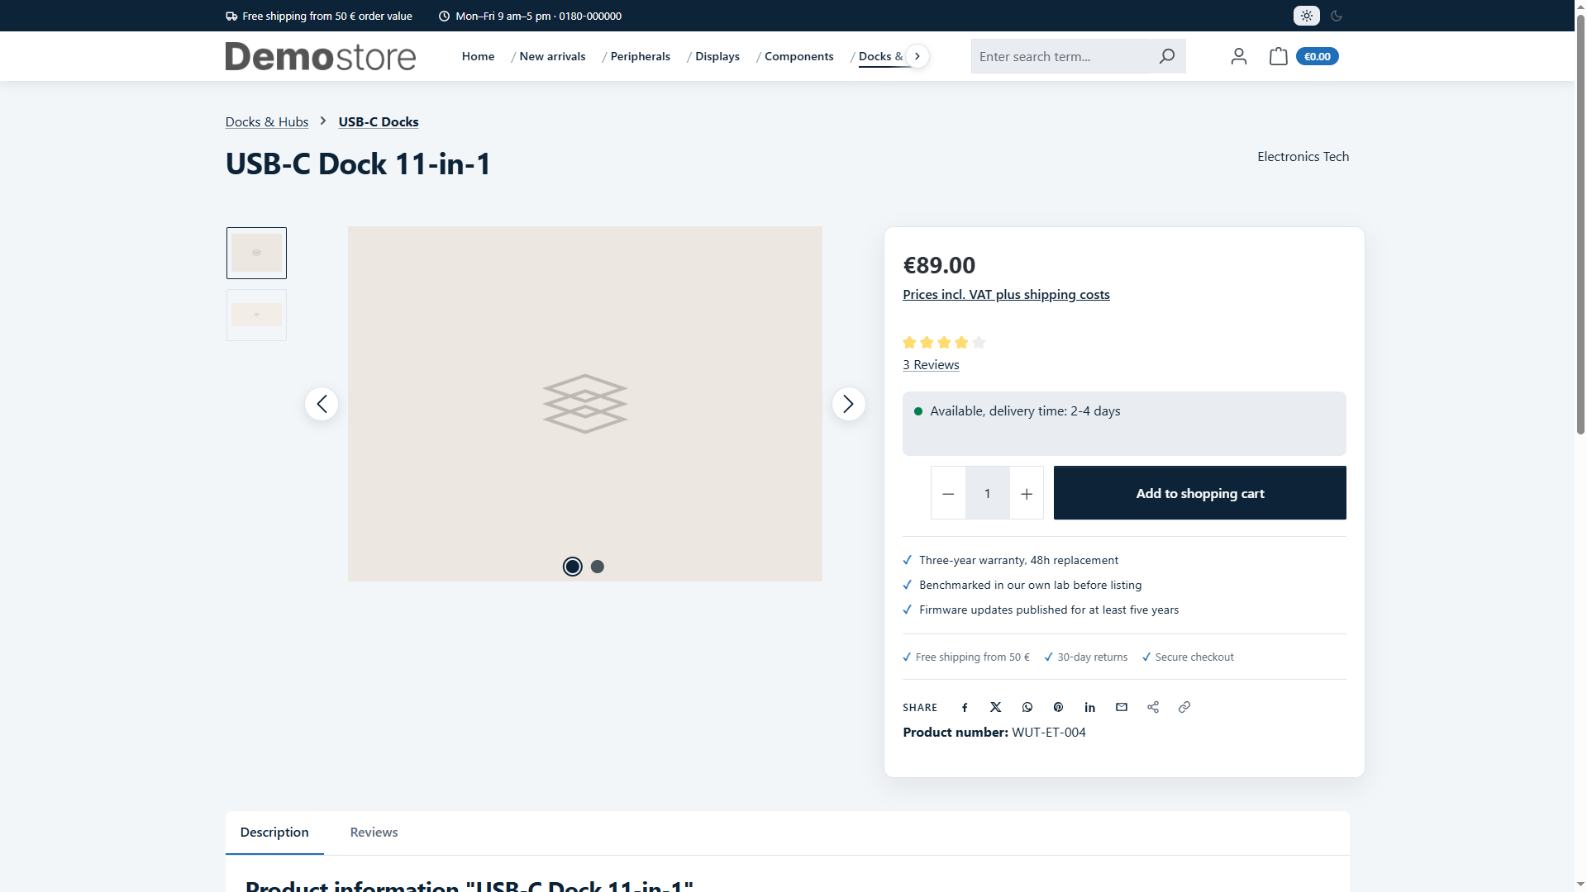This screenshot has width=1587, height=892.
Task: Show next product image
Action: (848, 404)
